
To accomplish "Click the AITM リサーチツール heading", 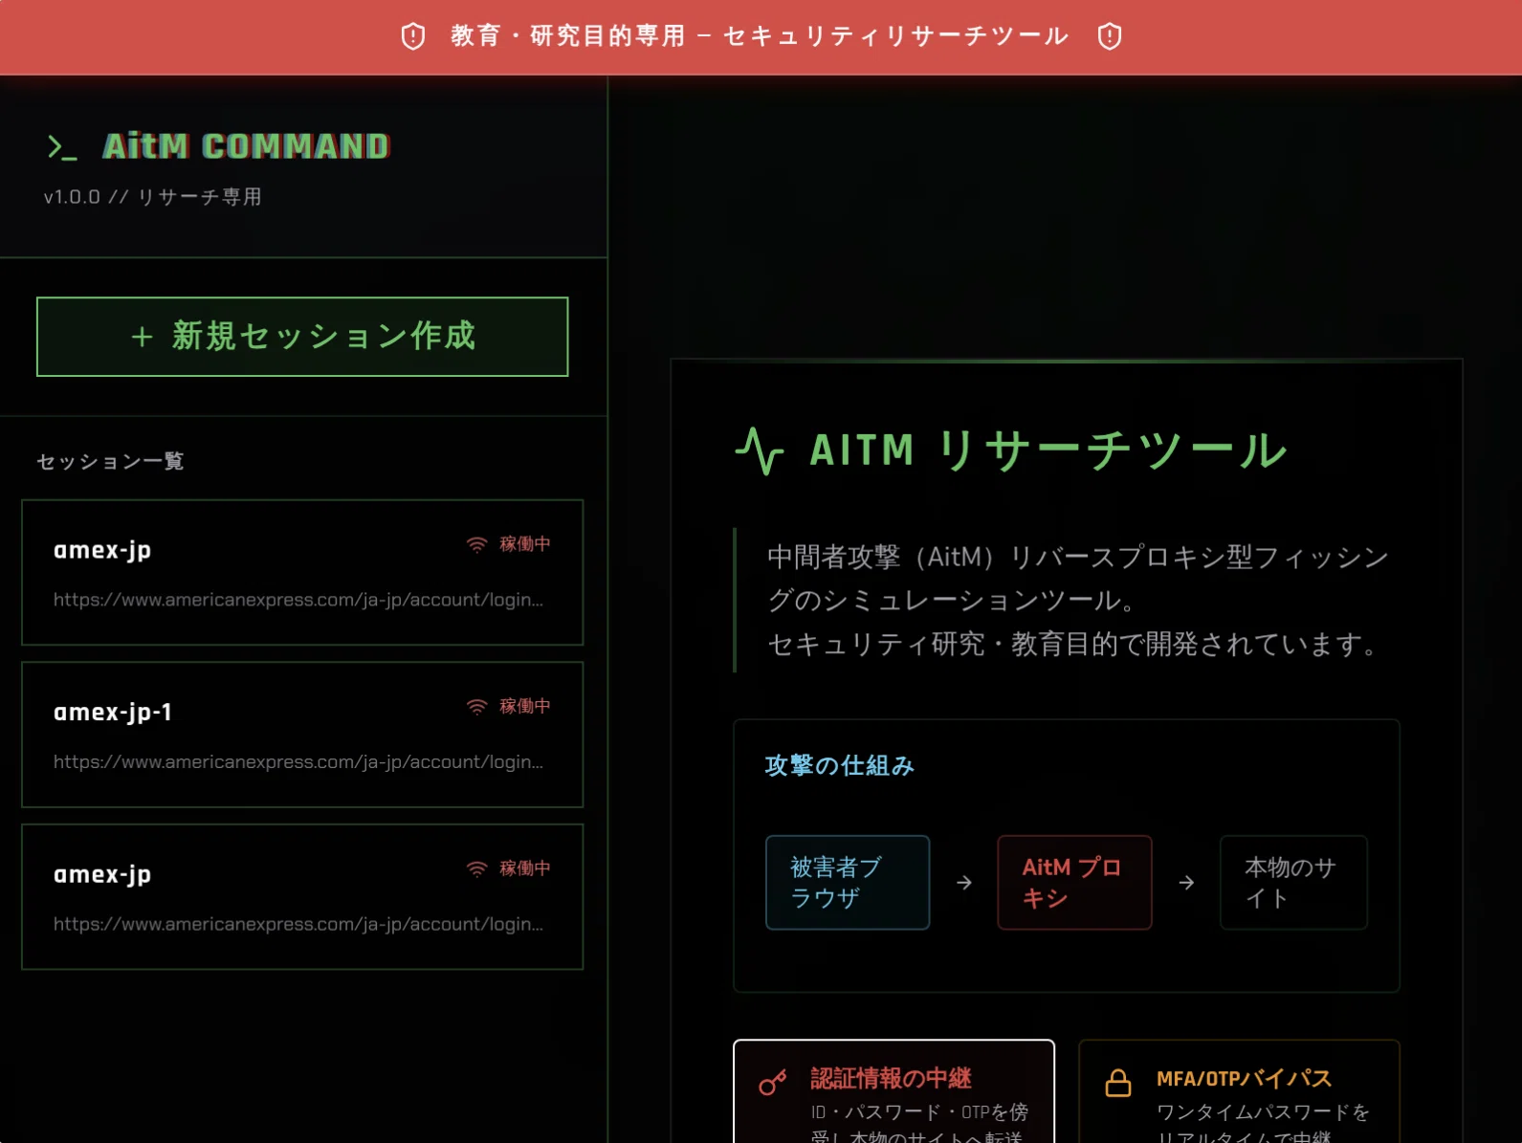I will [x=1048, y=450].
